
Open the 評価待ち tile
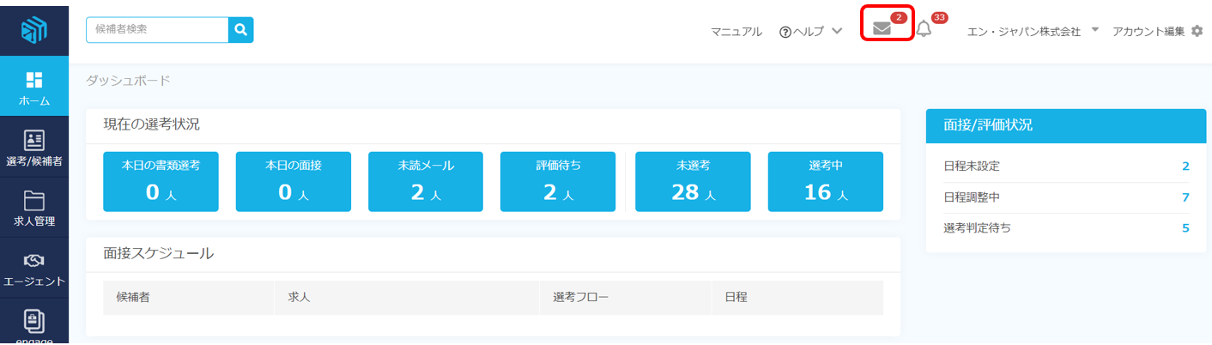click(x=558, y=181)
